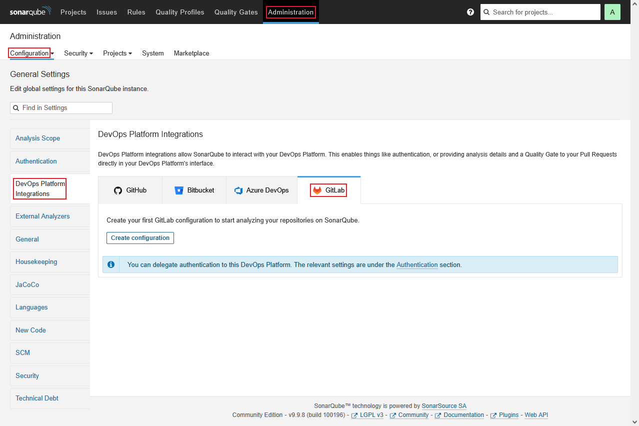The height and width of the screenshot is (426, 639).
Task: Click the search magnifier icon in top bar
Action: pyautogui.click(x=486, y=12)
